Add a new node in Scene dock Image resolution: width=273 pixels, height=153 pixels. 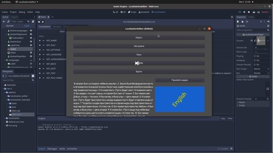click(x=4, y=22)
